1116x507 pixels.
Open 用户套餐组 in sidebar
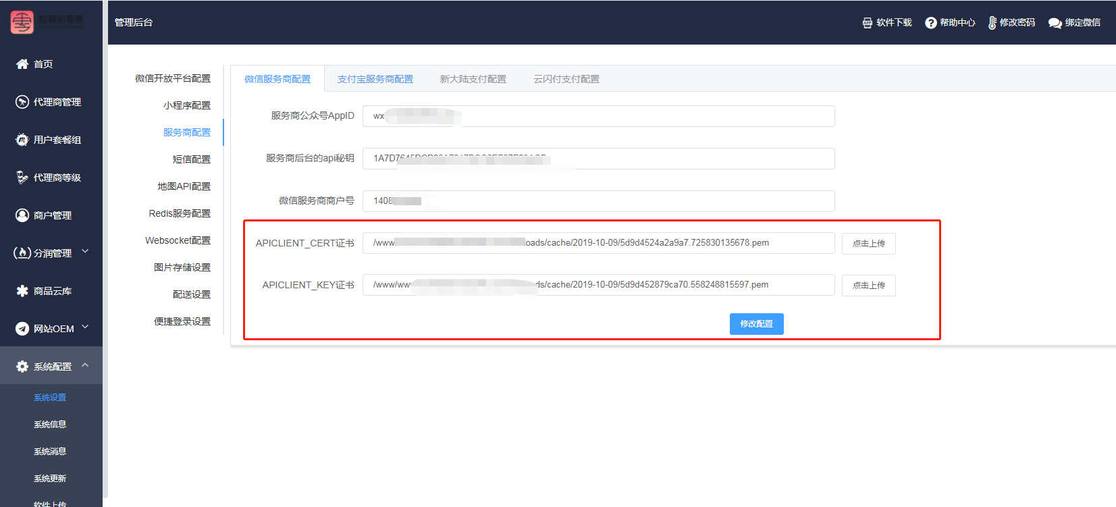(57, 140)
